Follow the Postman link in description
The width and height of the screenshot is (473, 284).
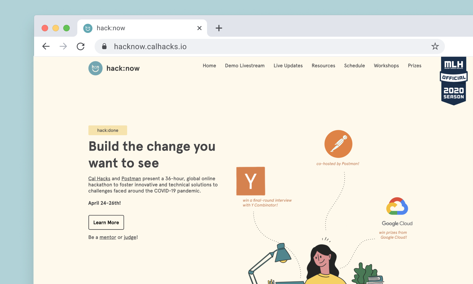click(x=131, y=178)
